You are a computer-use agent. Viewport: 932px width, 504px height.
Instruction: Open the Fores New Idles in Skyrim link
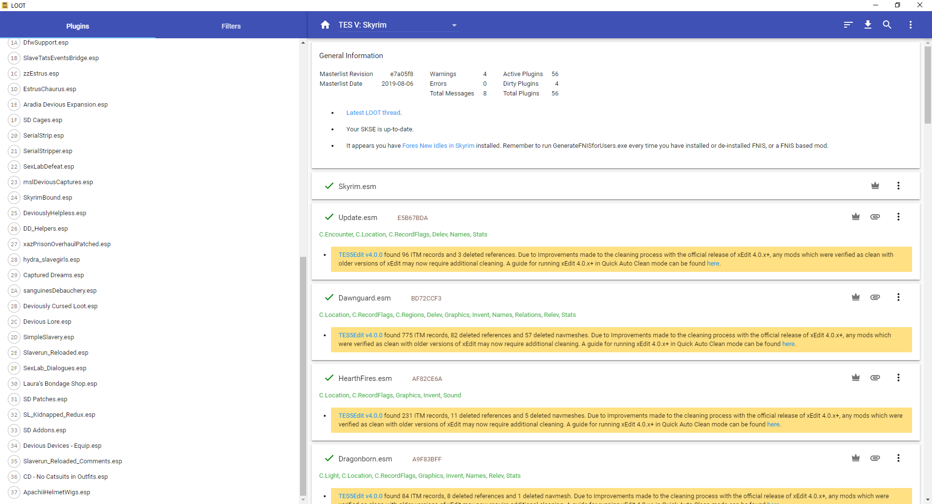click(438, 145)
